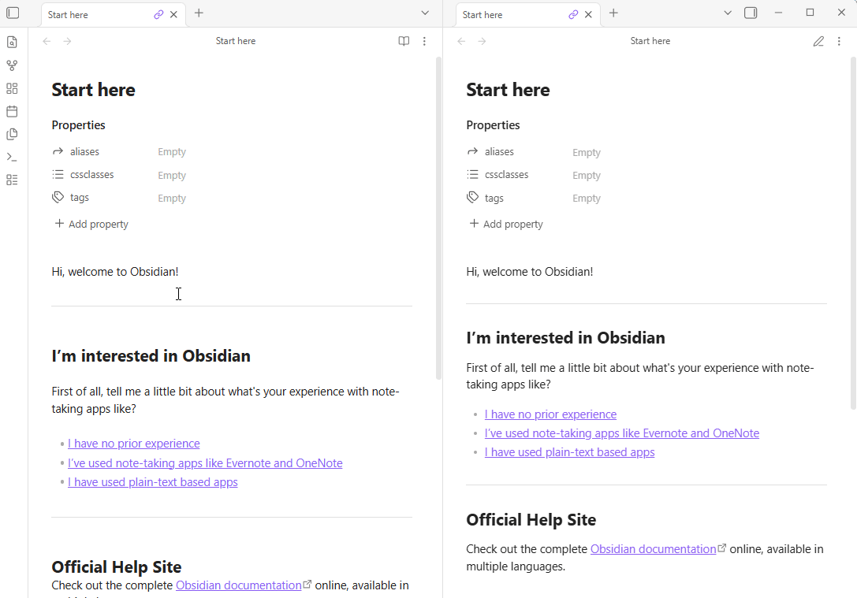Select the right pane's Start here tab

point(509,14)
